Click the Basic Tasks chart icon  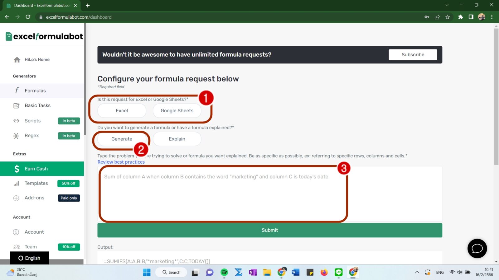[x=16, y=106]
